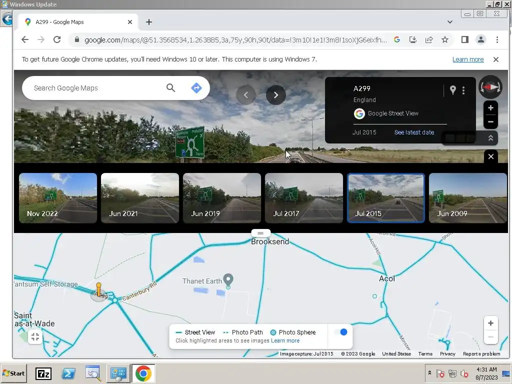Close the time travel thumbnails panel
The height and width of the screenshot is (384, 512).
click(x=491, y=156)
